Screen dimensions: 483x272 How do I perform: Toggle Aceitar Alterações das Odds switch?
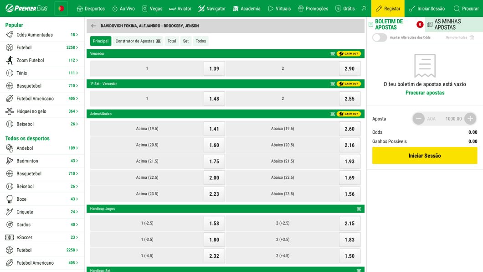tap(380, 37)
